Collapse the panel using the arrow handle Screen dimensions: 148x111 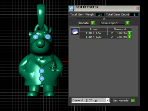pyautogui.click(x=104, y=19)
